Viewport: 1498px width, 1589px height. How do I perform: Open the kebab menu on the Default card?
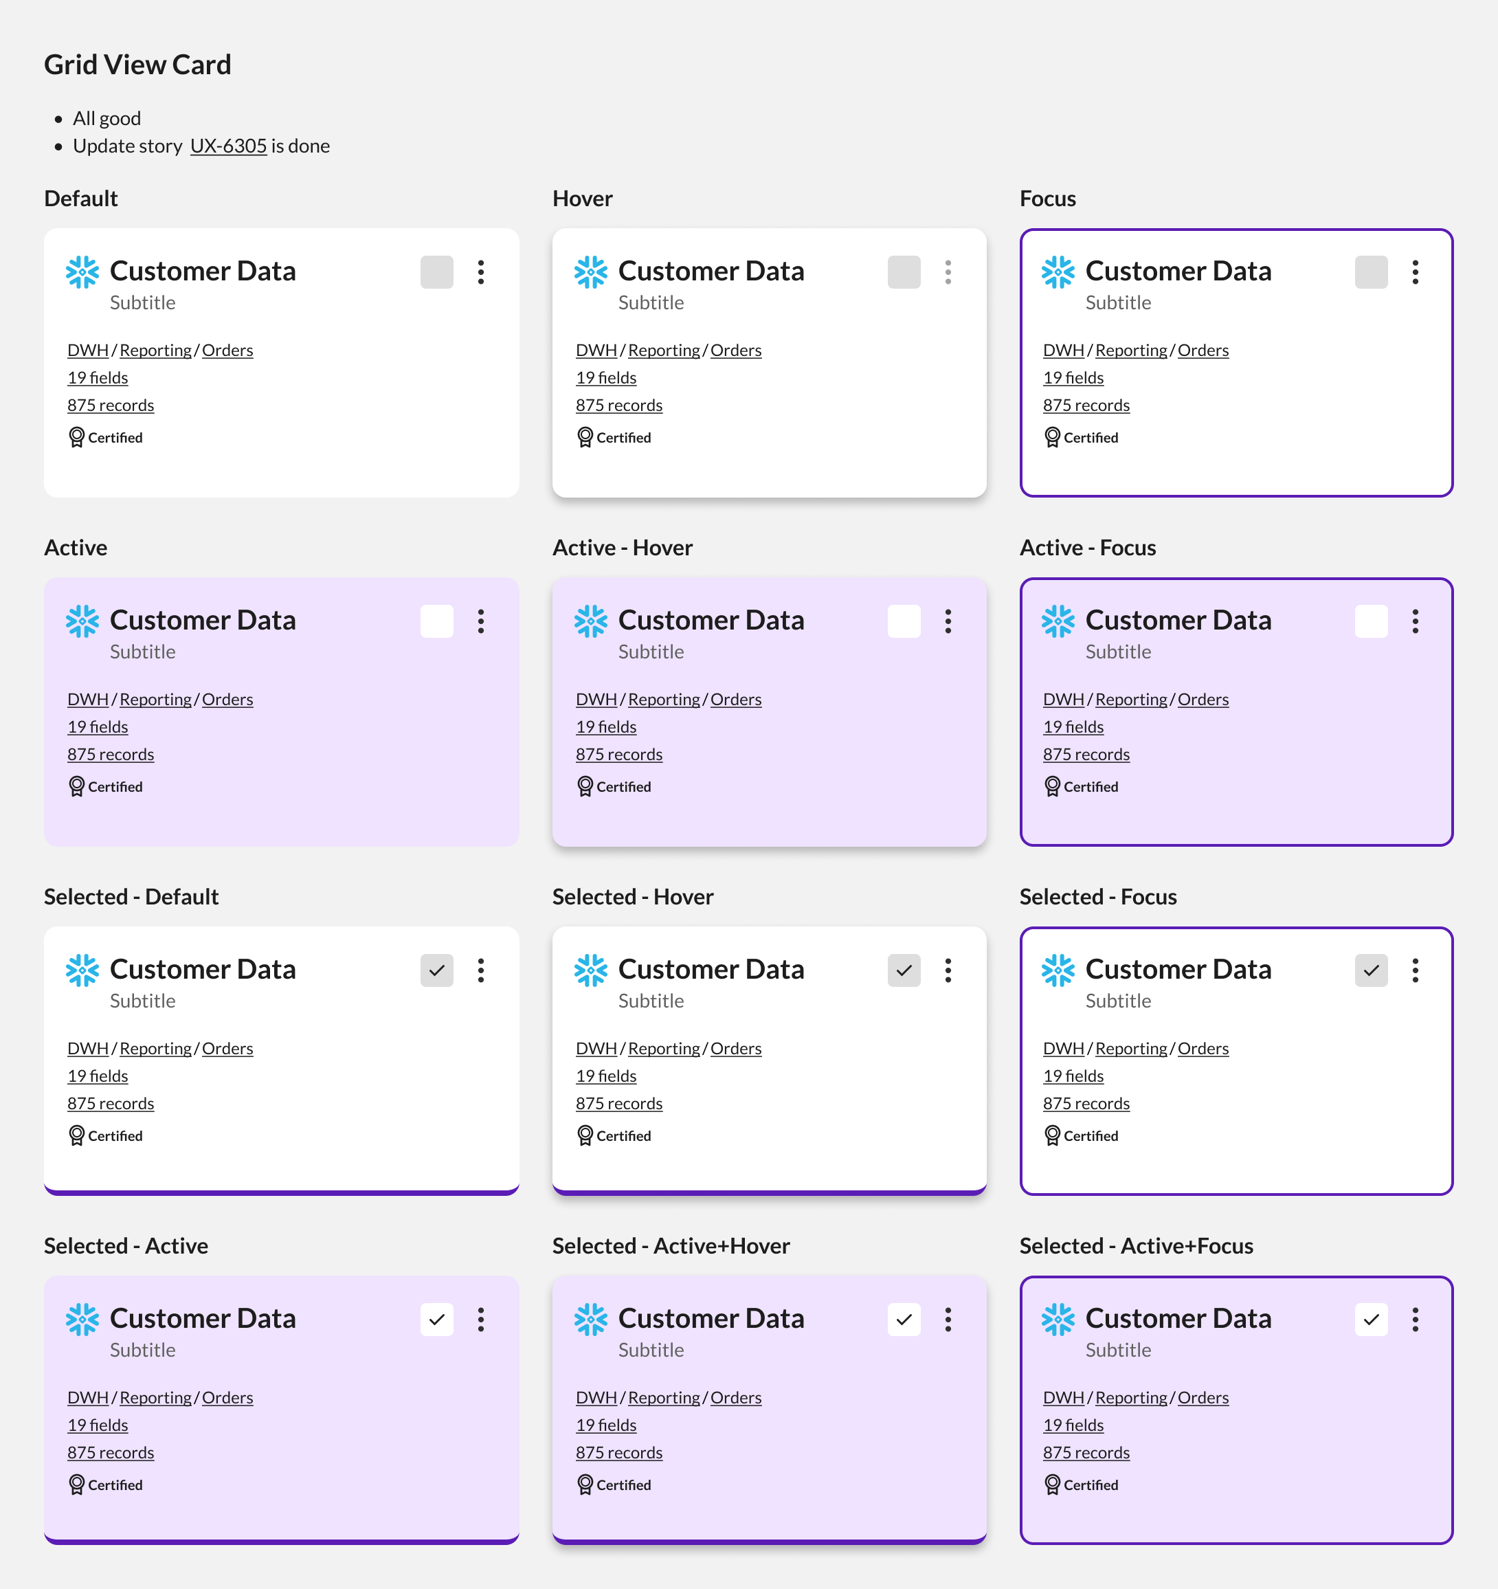pyautogui.click(x=480, y=273)
